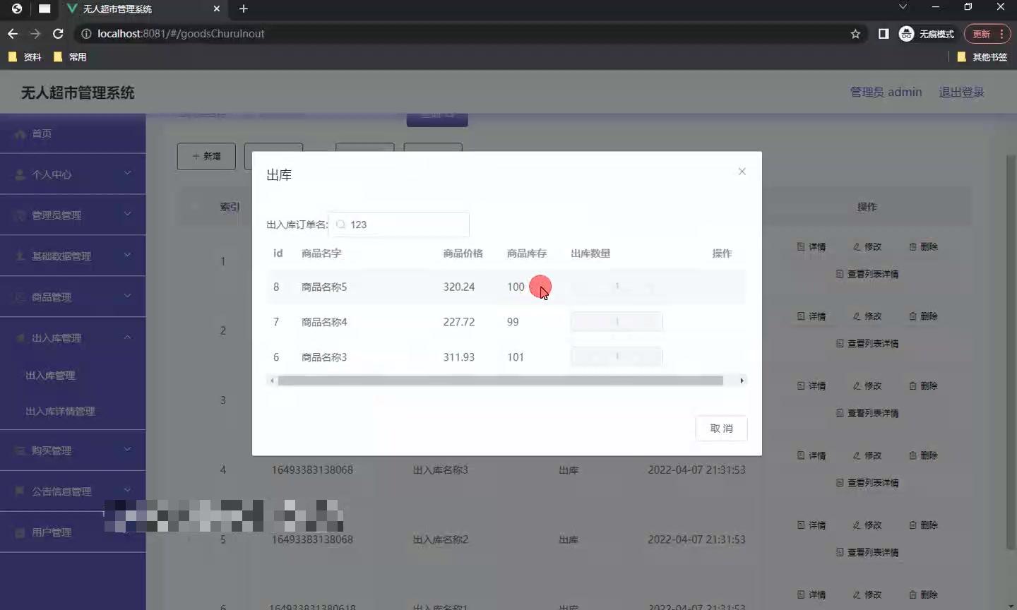Open 详情 for row 2
Viewport: 1017px width, 610px height.
811,316
